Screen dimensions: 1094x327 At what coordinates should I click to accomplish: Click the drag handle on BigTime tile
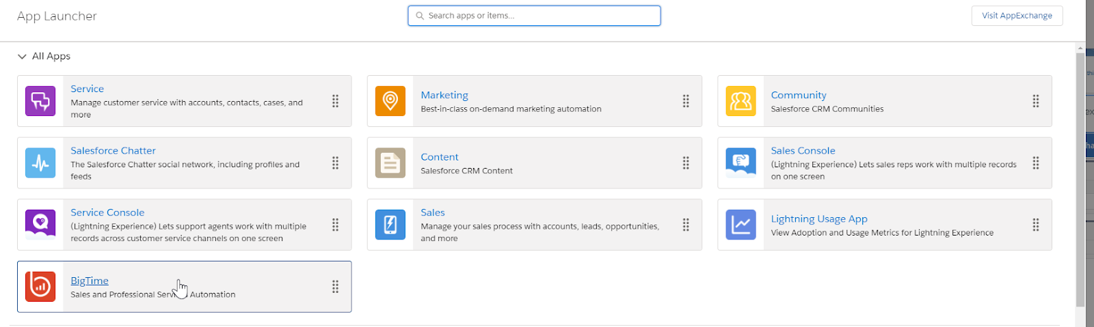(x=335, y=287)
